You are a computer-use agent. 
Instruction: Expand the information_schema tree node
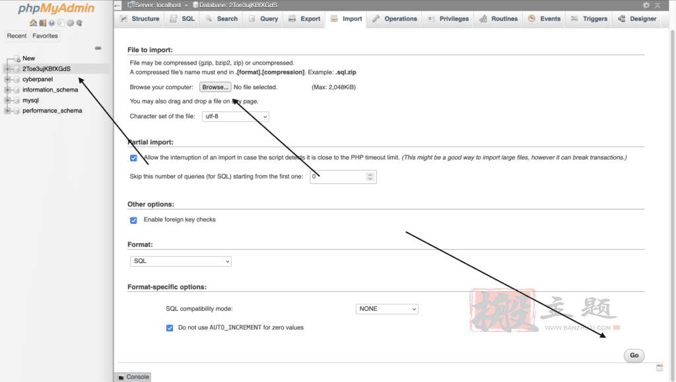tap(7, 90)
